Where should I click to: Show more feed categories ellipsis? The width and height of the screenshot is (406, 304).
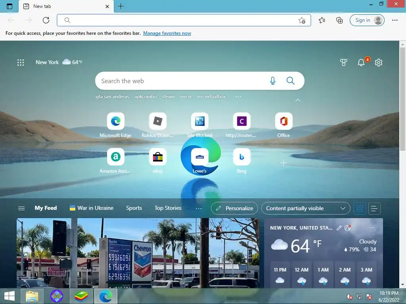[199, 208]
